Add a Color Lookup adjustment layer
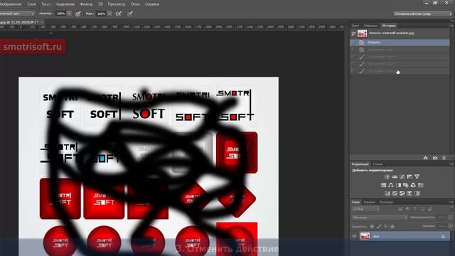 tap(421, 185)
